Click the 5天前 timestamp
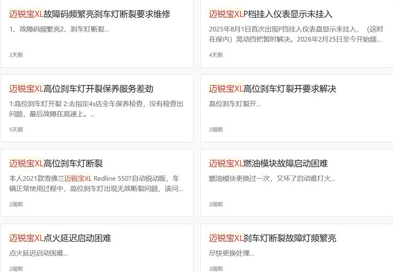 [16, 129]
